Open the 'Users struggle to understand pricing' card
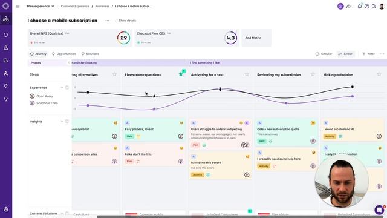The image size is (387, 218). (220, 134)
